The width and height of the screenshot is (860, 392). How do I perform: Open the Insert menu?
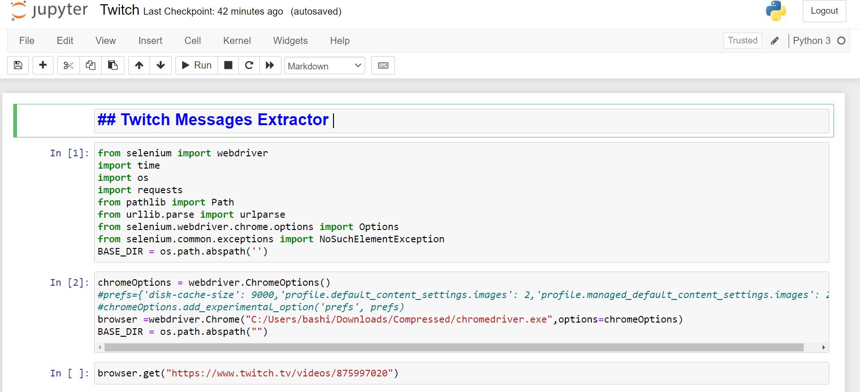[x=150, y=41]
